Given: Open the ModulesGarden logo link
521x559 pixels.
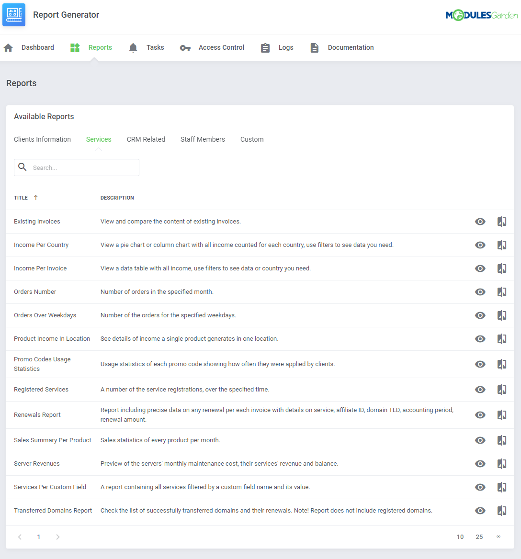Looking at the screenshot, I should pyautogui.click(x=481, y=15).
